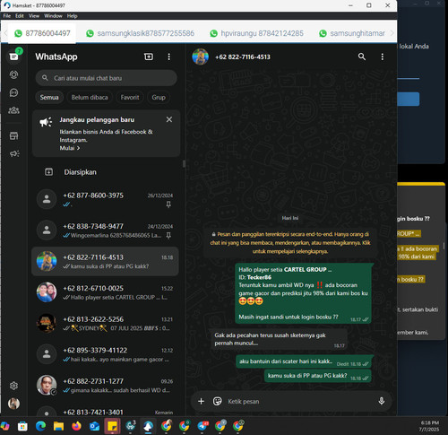
Task: Open File Explorer from the taskbar
Action: [58, 426]
